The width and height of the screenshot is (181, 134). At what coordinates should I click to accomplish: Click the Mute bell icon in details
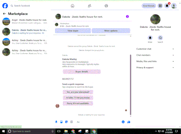pyautogui.click(x=150, y=38)
